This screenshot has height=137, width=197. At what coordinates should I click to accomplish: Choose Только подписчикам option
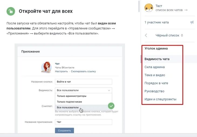84,102
